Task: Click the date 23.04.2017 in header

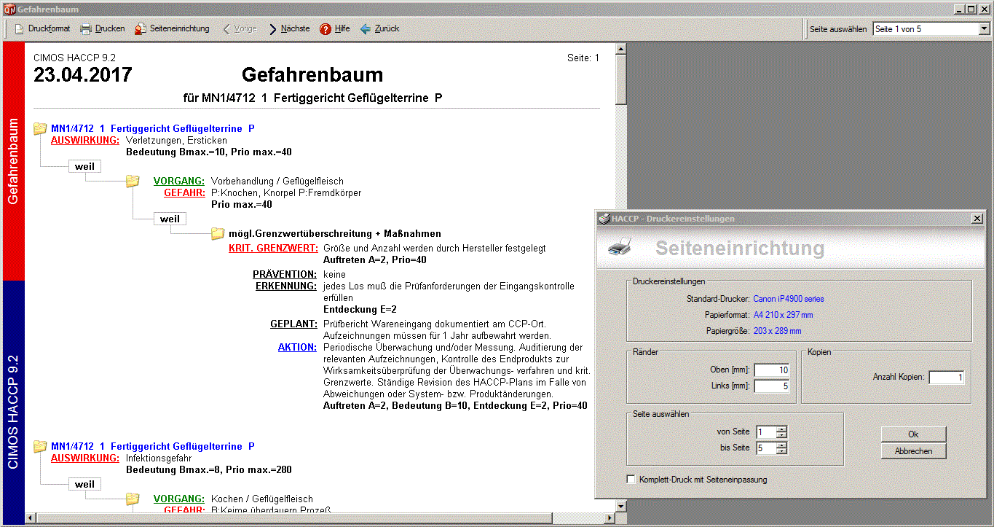Action: [x=83, y=75]
